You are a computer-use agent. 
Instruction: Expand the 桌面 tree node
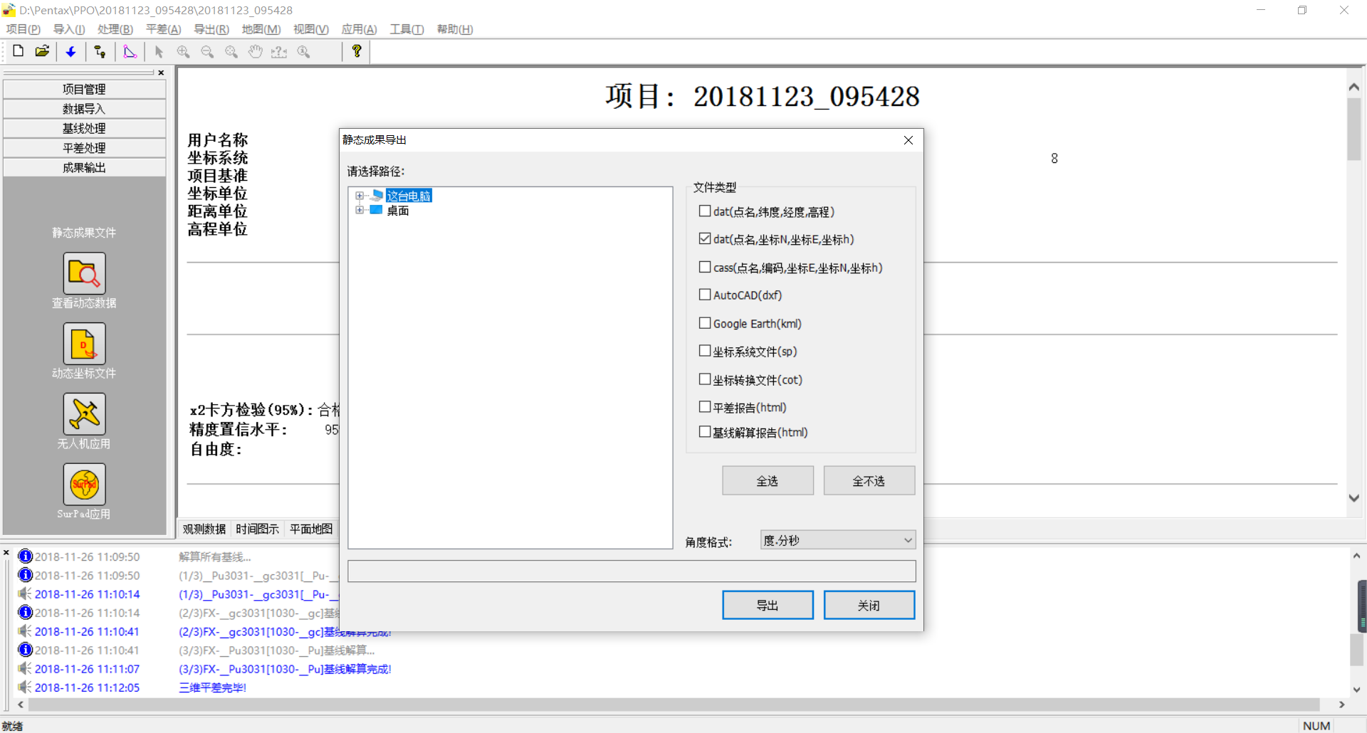360,210
